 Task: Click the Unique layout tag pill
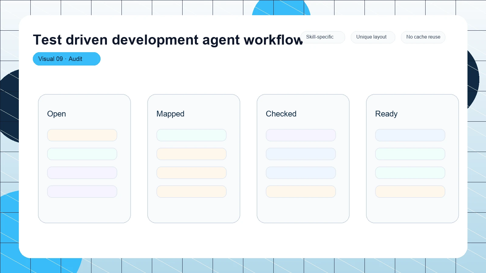(373, 37)
